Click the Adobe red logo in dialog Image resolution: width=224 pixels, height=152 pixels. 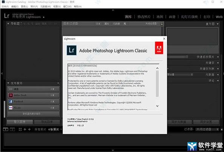pyautogui.click(x=159, y=48)
